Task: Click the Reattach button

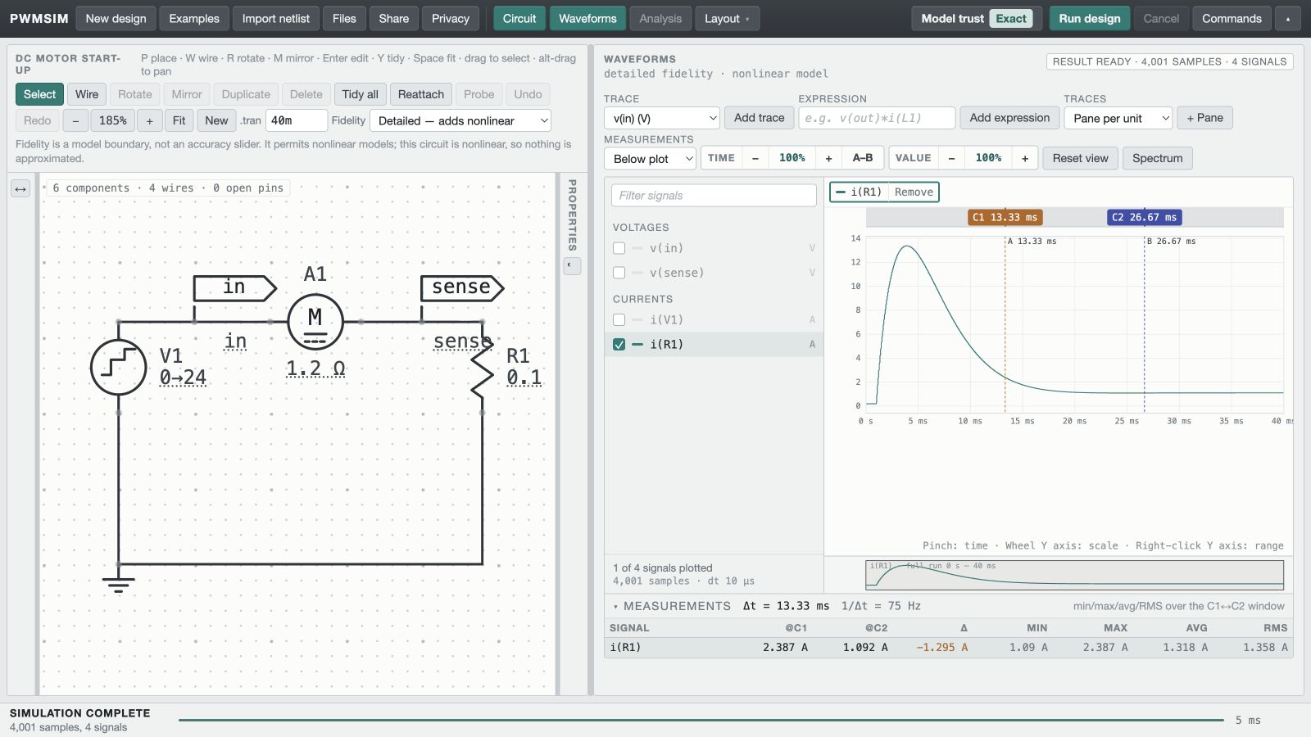Action: (x=421, y=94)
